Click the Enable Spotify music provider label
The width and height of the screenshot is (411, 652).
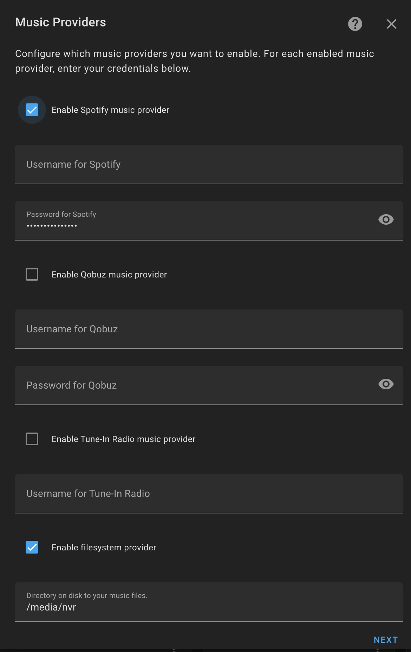(x=110, y=110)
